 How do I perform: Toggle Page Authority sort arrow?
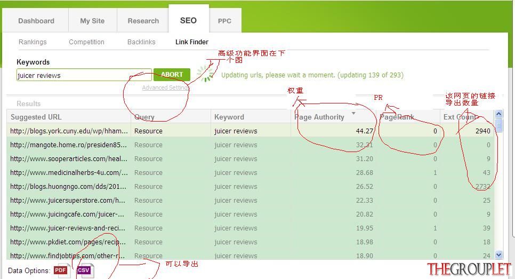(353, 114)
